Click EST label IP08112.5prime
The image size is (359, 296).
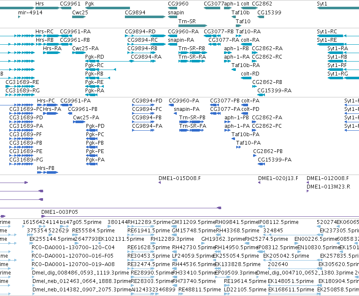(278, 222)
